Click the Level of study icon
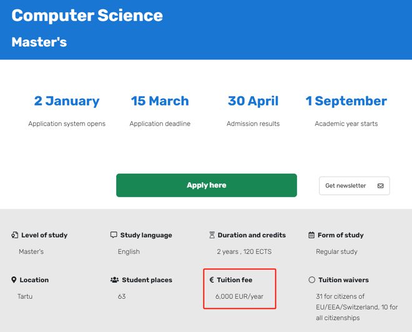Image resolution: width=412 pixels, height=332 pixels. click(x=14, y=235)
